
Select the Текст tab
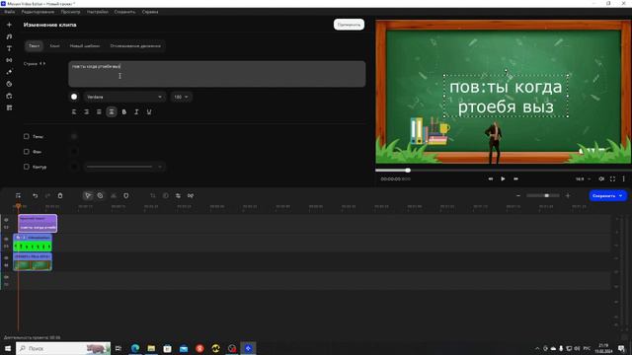(35, 46)
